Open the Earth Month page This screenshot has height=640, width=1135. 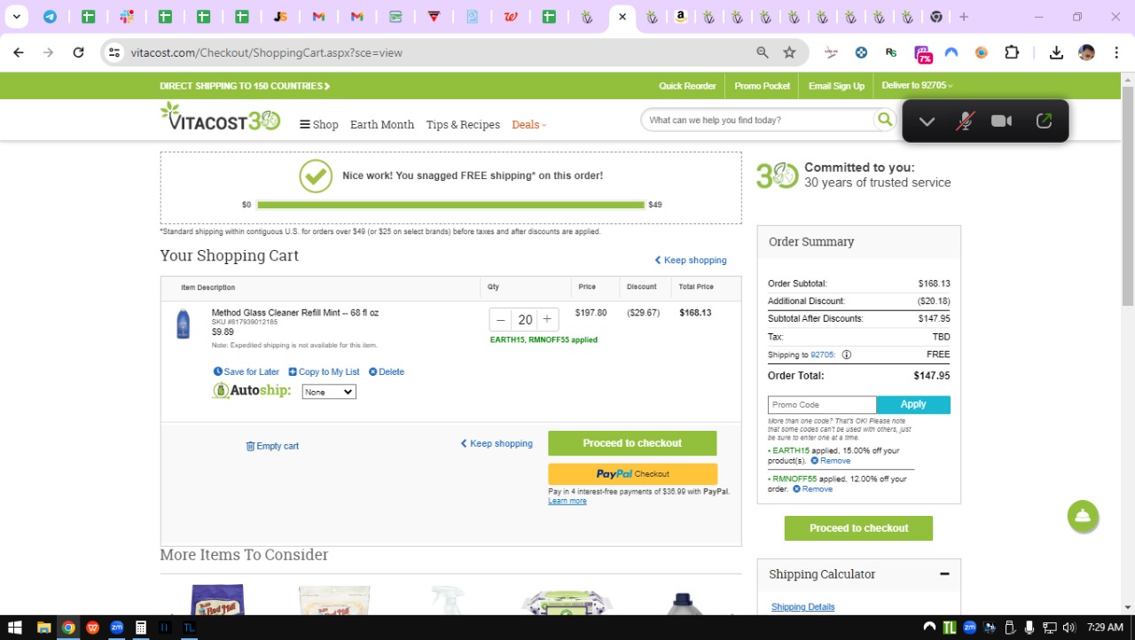coord(382,125)
